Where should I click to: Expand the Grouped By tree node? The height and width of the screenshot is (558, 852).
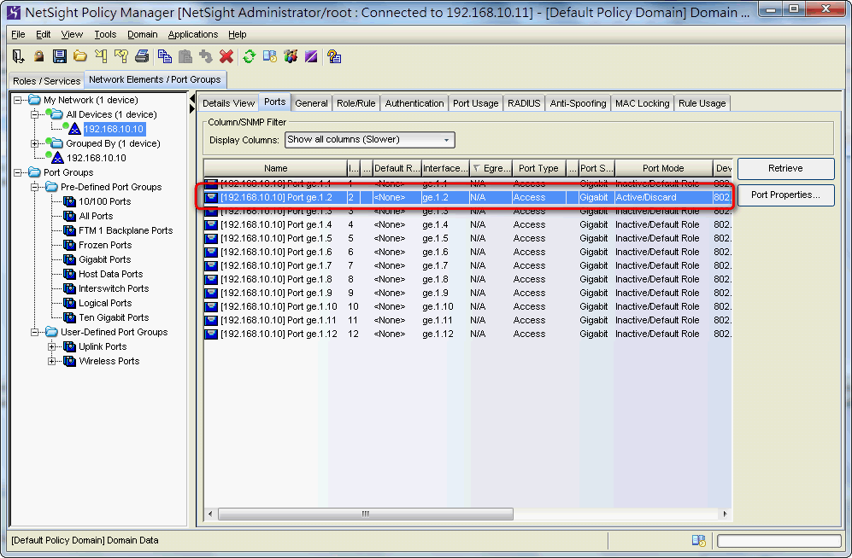35,143
